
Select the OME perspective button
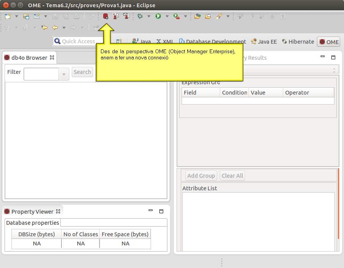329,42
